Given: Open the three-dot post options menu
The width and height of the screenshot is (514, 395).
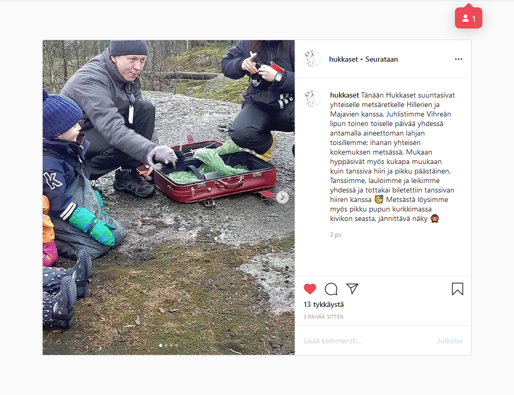Looking at the screenshot, I should coord(458,59).
